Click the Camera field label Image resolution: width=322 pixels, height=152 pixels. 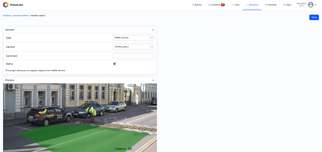point(10,47)
